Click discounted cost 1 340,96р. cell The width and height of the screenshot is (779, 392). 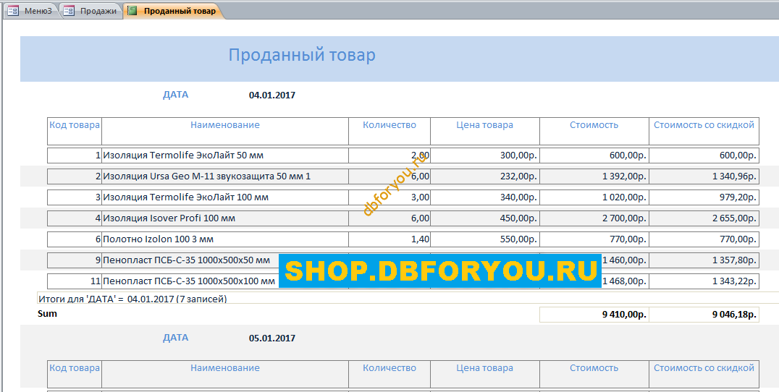coord(704,176)
